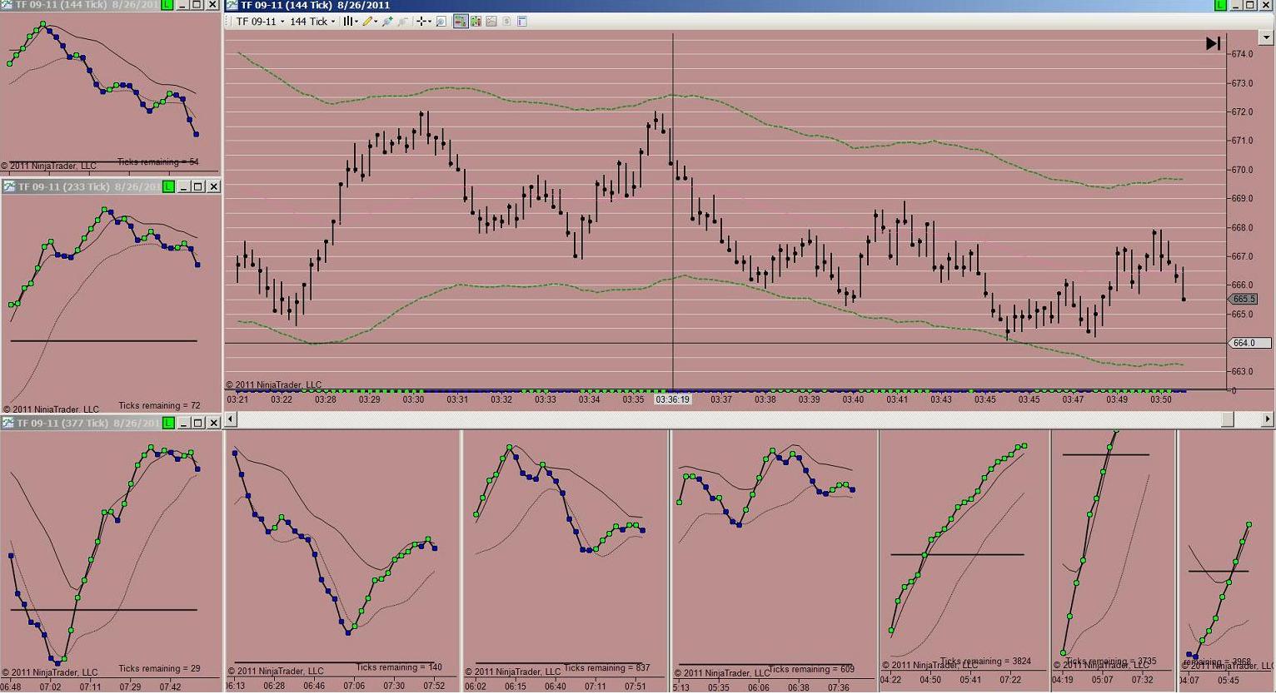Maximize the small 144 Tick chart window

click(198, 5)
